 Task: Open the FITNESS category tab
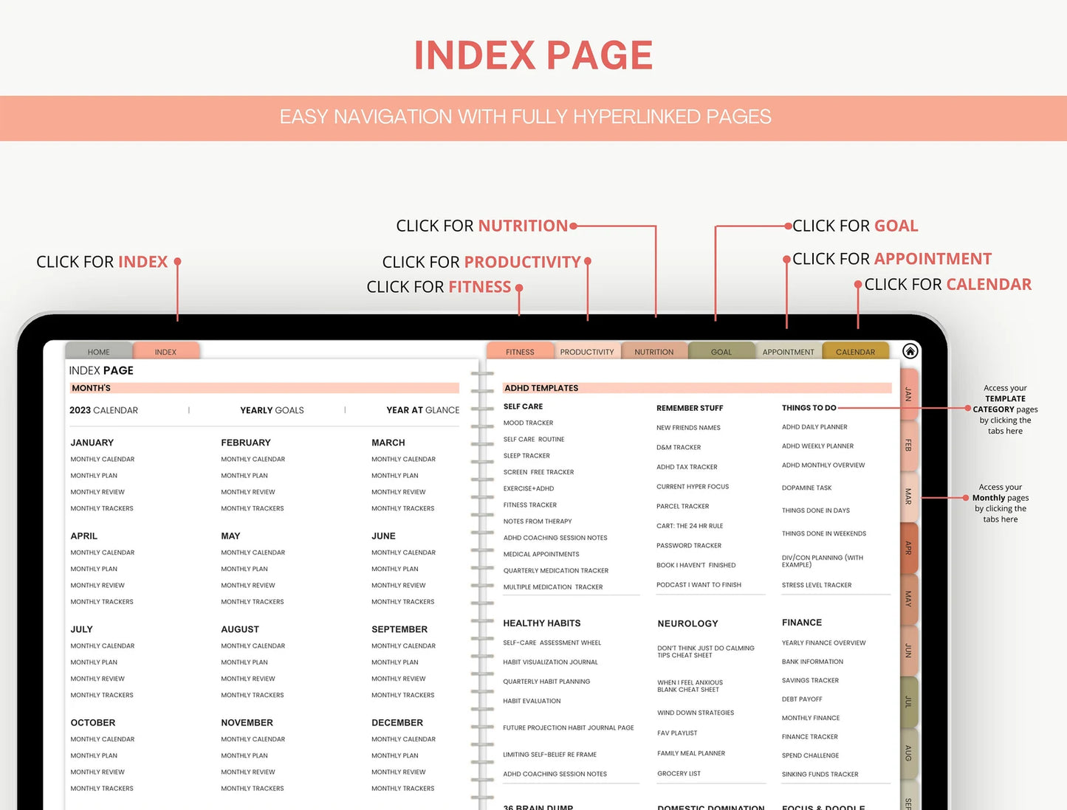519,352
